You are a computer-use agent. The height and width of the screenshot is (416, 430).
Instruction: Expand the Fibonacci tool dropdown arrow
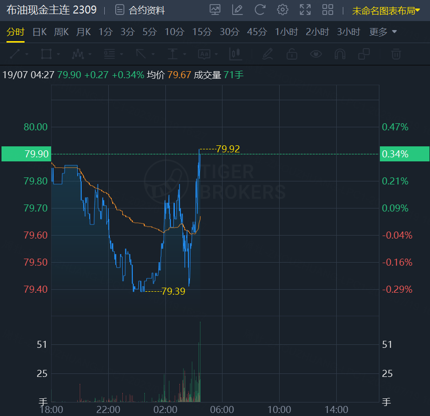tap(121, 54)
